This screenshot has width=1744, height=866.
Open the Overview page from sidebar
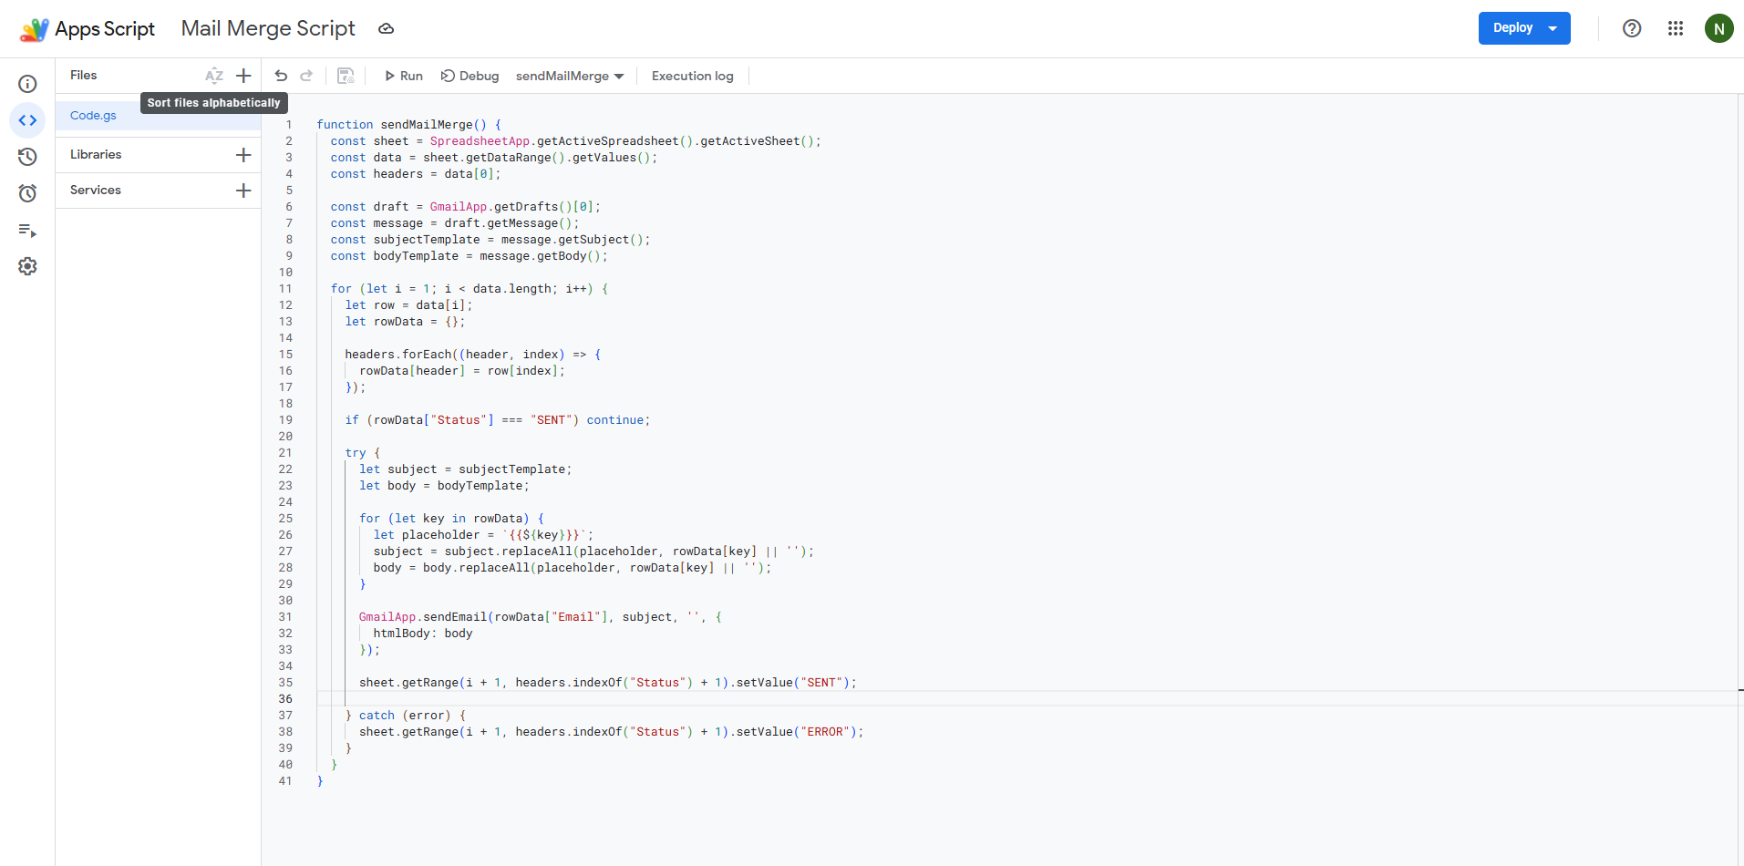pos(27,84)
